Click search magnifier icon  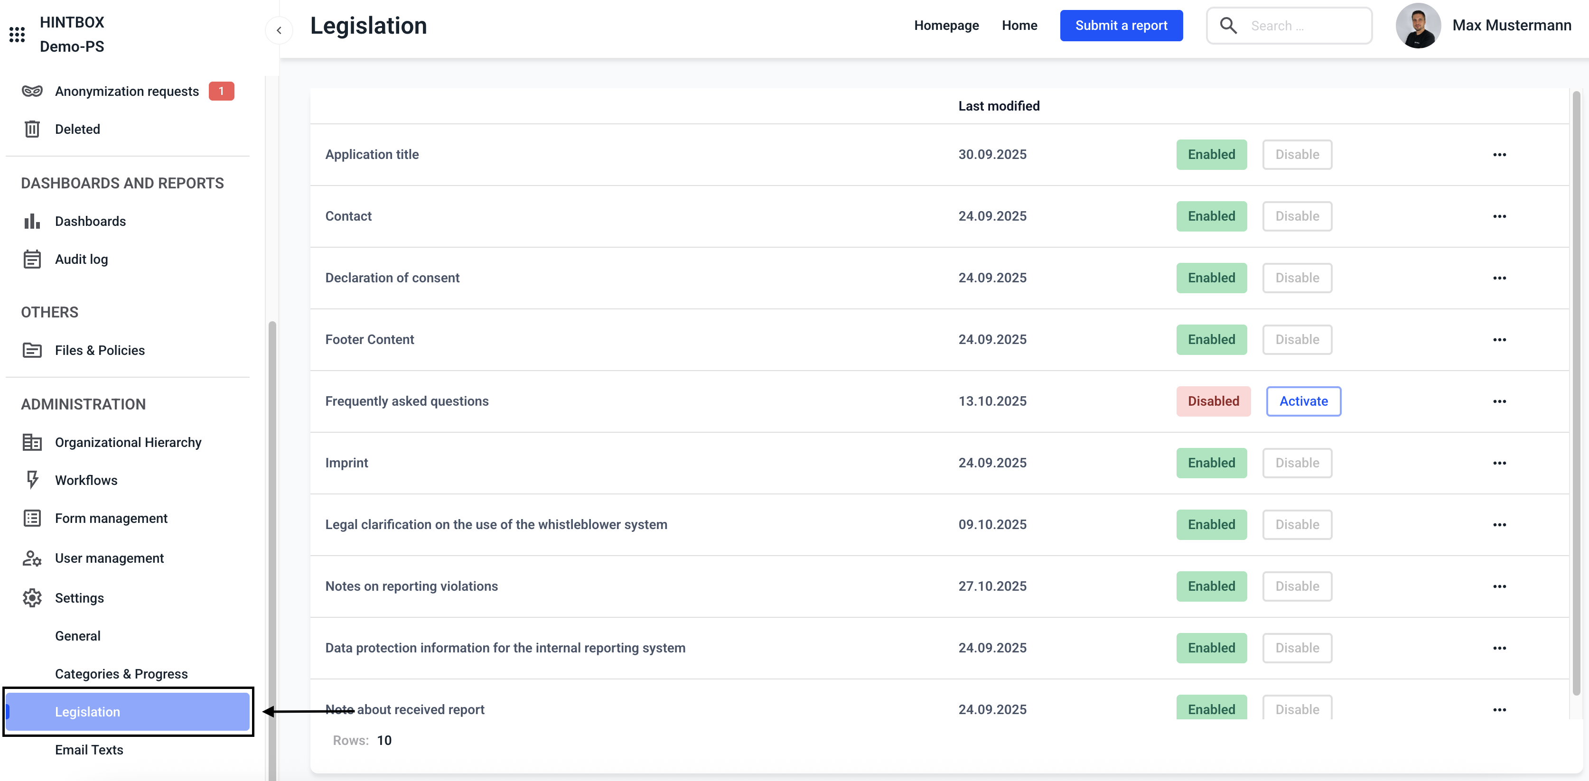pos(1228,26)
